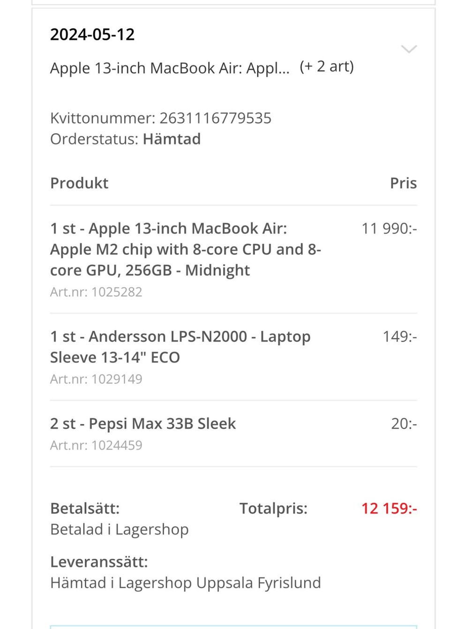Image resolution: width=450 pixels, height=629 pixels.
Task: Click the order date 2024-05-12
Action: click(92, 34)
